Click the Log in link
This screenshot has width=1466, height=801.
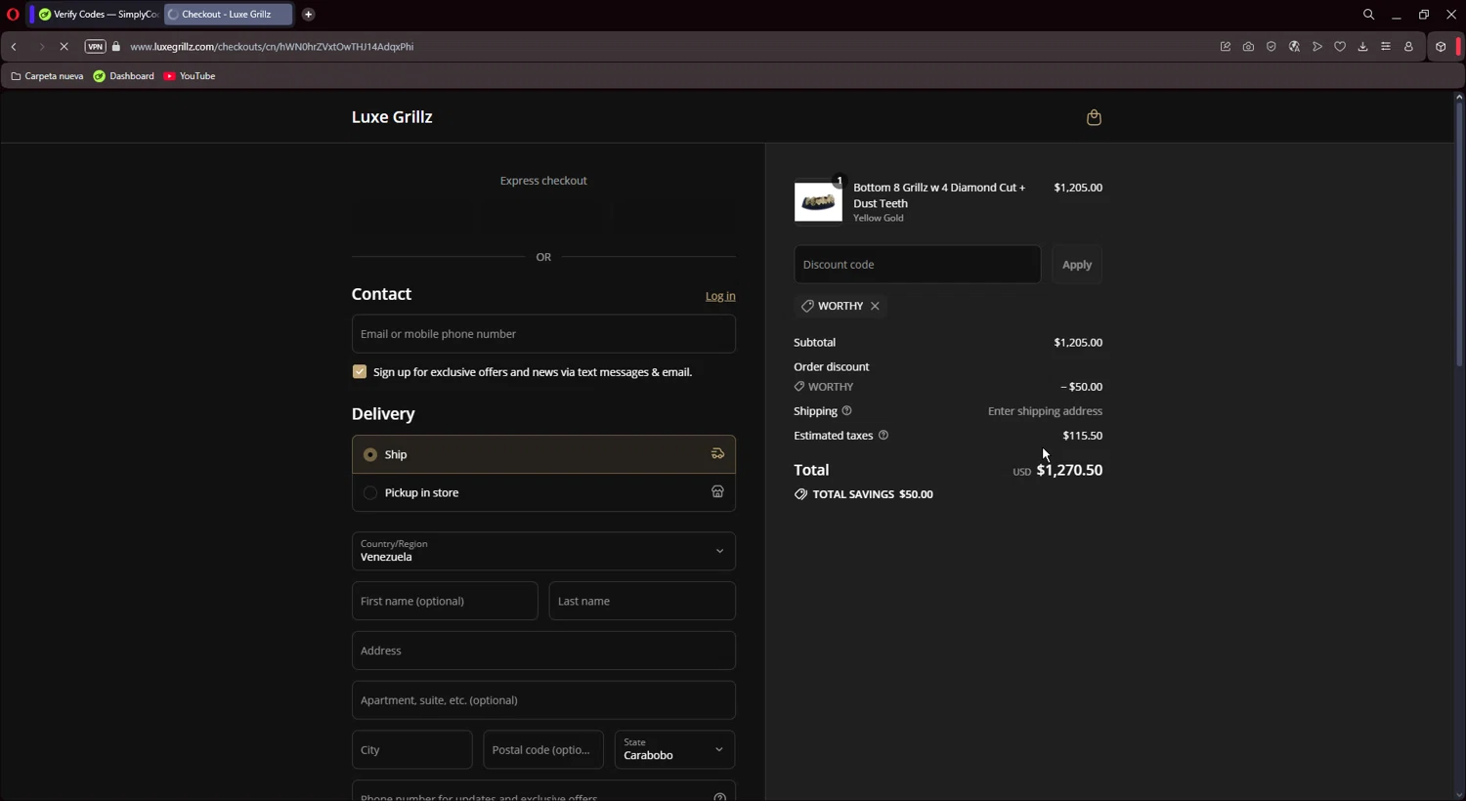click(720, 296)
